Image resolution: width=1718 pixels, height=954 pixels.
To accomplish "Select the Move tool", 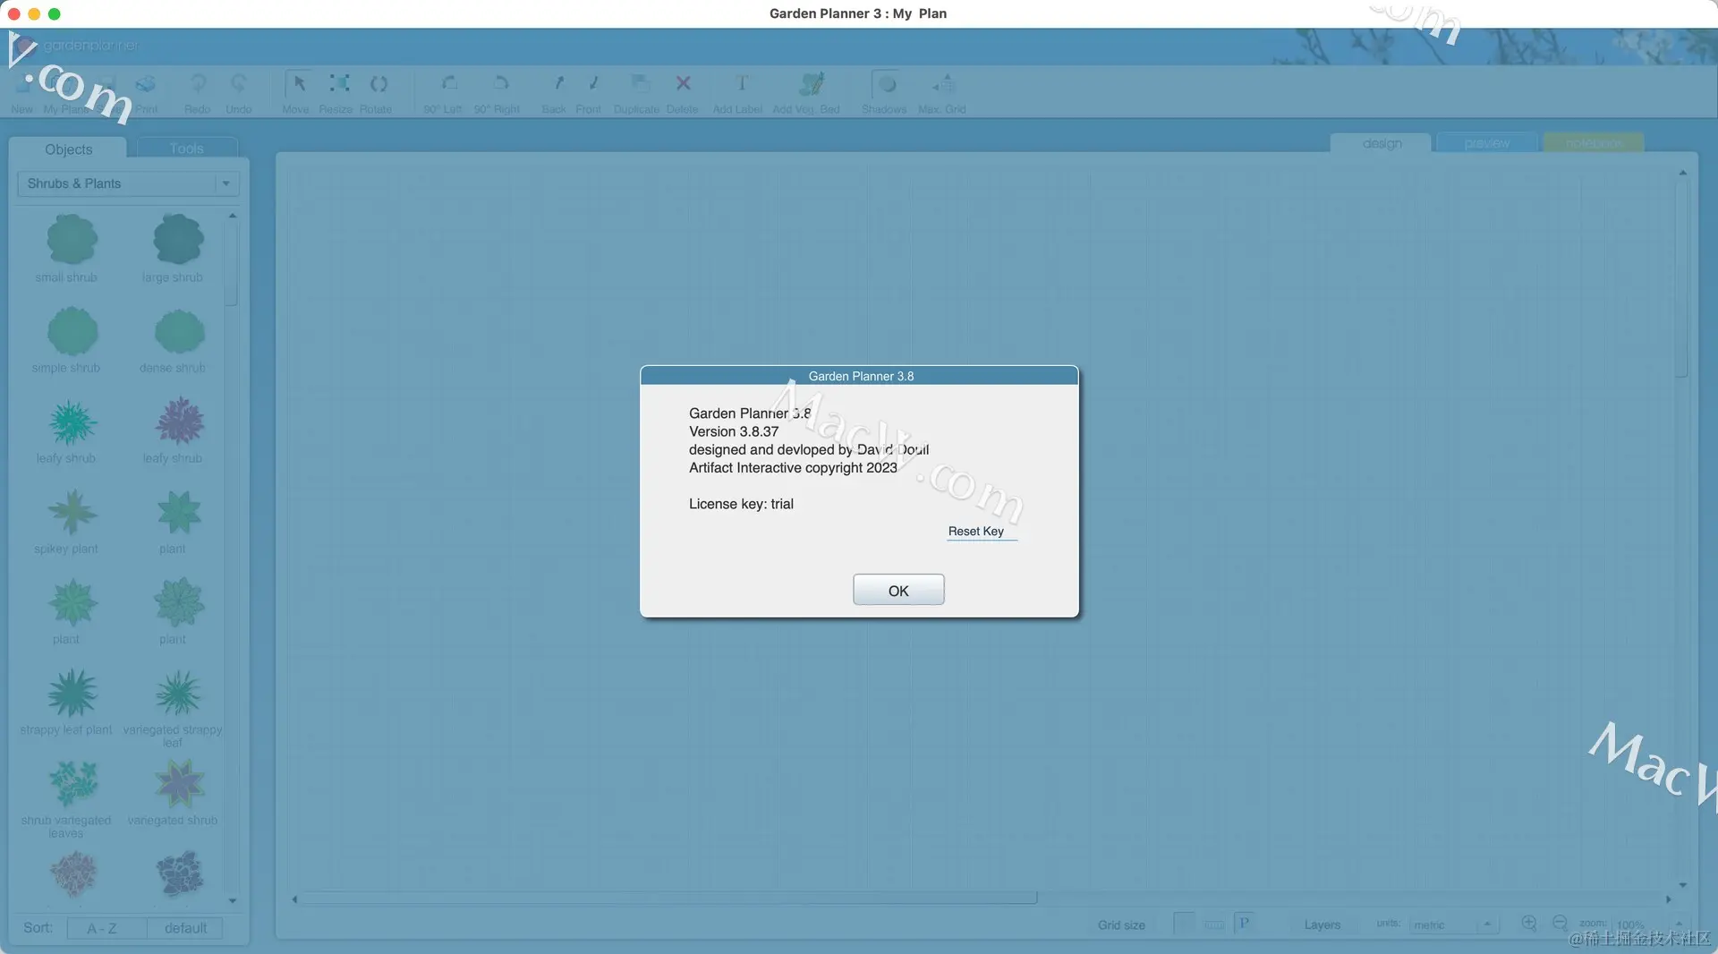I will [x=297, y=92].
